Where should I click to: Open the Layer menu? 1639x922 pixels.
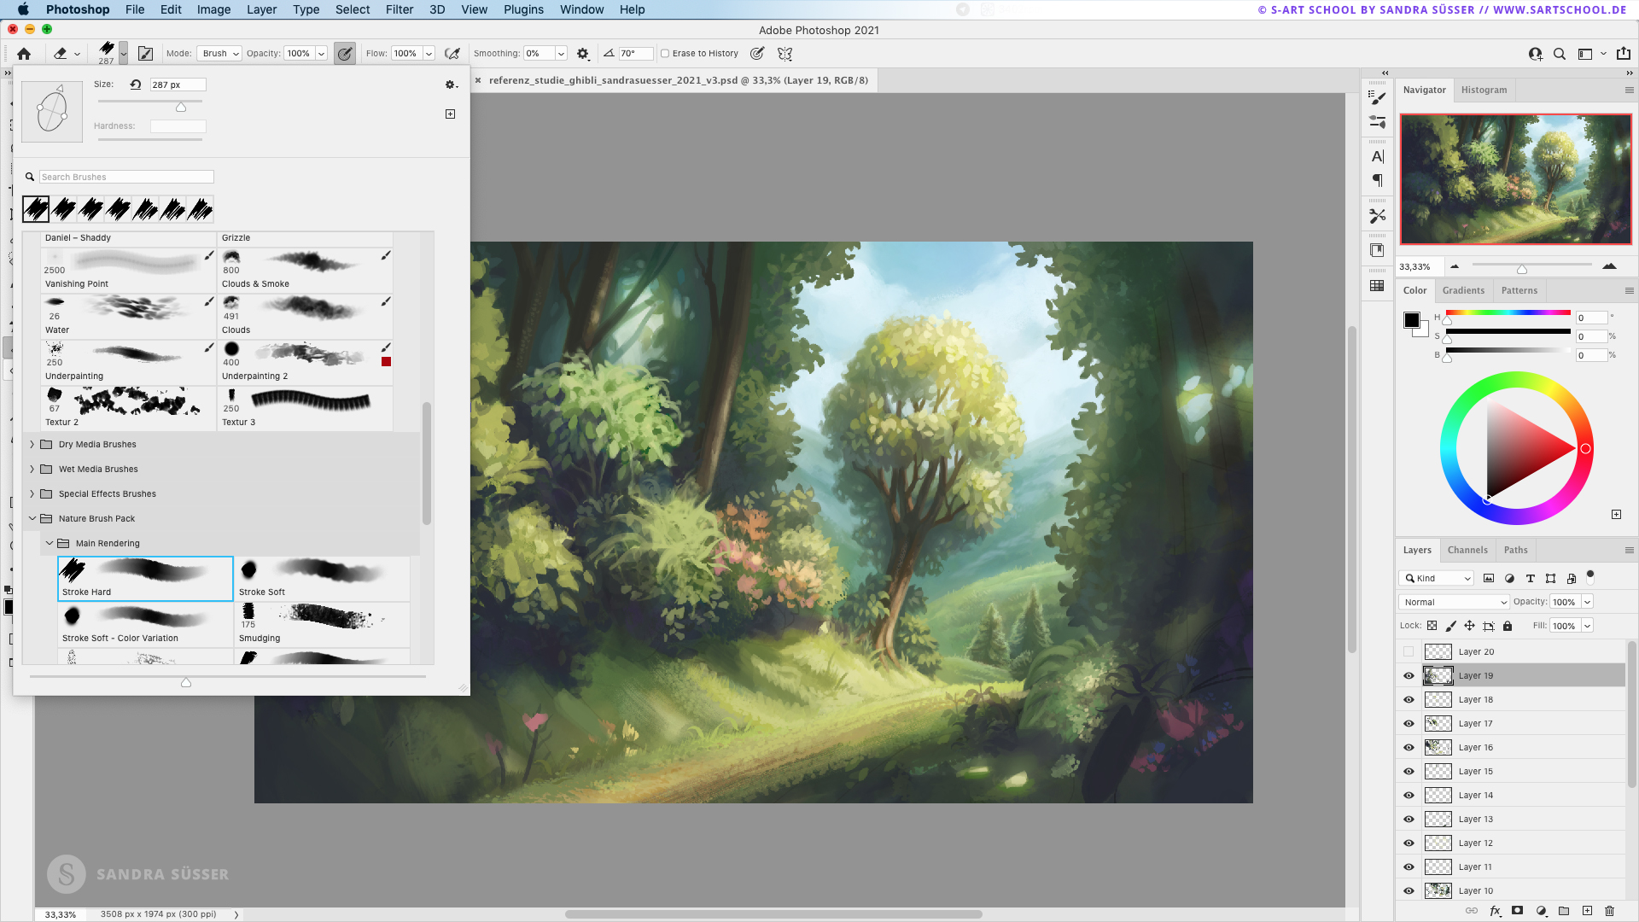click(261, 9)
